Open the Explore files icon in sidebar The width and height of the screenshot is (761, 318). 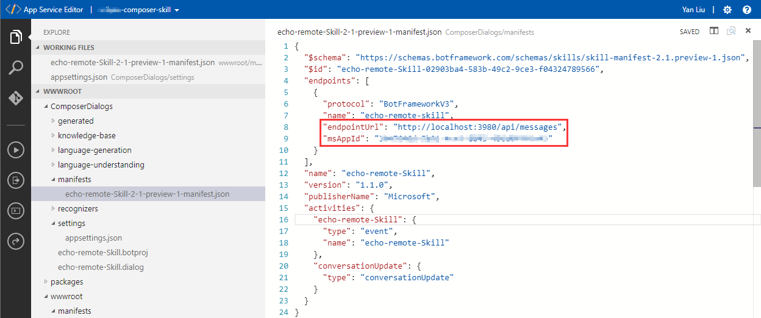coord(16,37)
